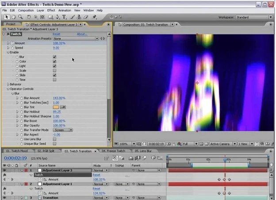Click the Blur Tint eyedropper icon
The image size is (276, 200).
(x=63, y=107)
